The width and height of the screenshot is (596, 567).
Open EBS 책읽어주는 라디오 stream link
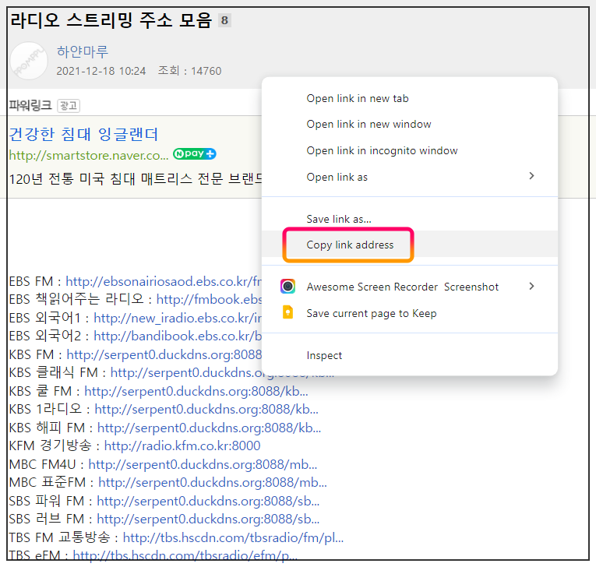(x=209, y=299)
